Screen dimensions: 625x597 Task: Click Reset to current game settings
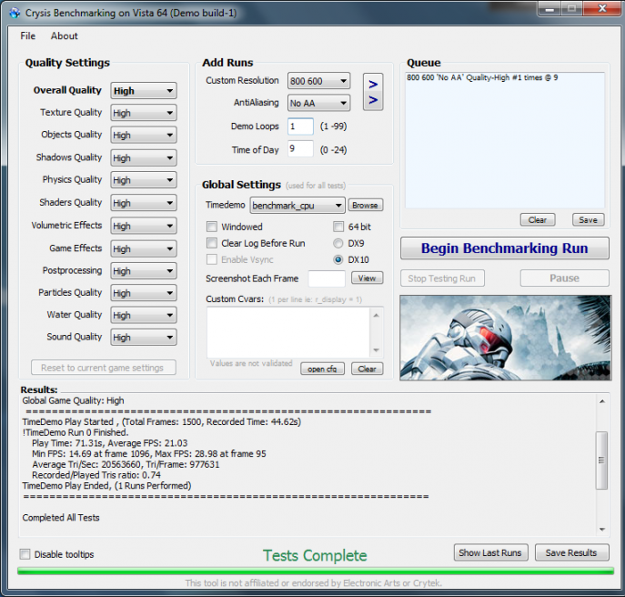(x=103, y=368)
